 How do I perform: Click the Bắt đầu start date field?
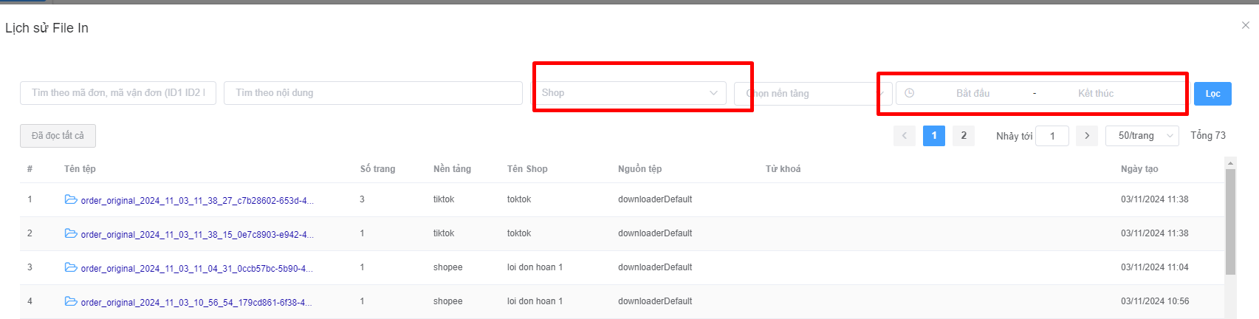(x=972, y=93)
